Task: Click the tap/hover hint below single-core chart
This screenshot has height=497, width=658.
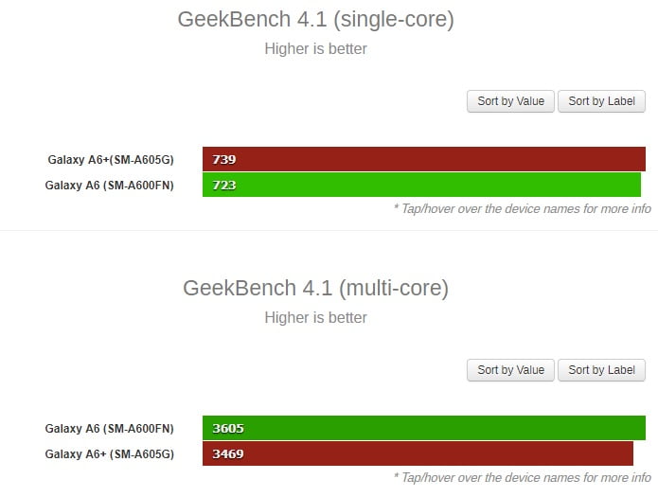Action: coord(522,208)
